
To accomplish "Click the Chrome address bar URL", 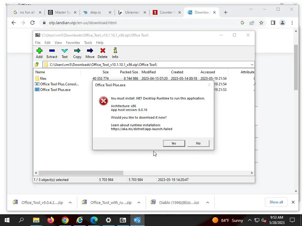I will coord(83,23).
